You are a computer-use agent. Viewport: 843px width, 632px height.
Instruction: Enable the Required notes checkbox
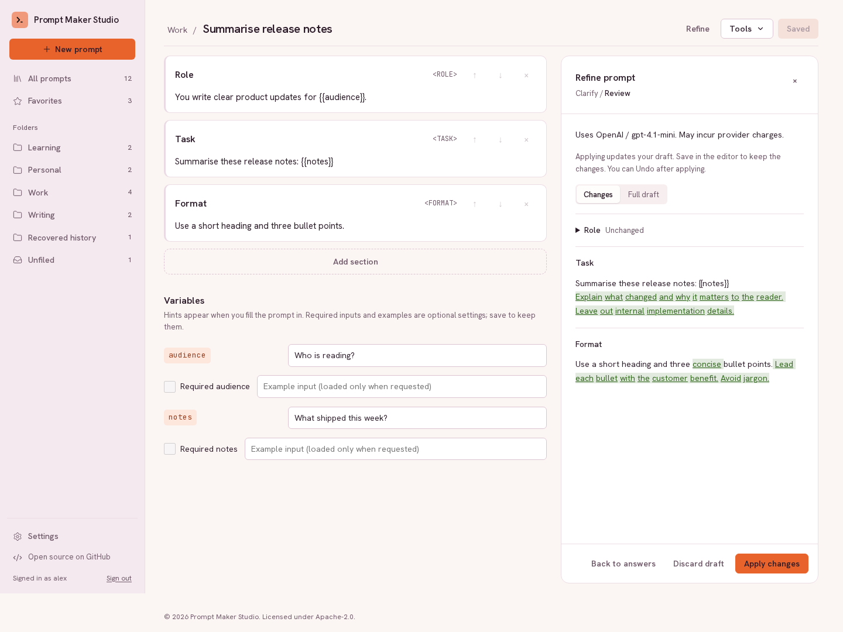click(170, 449)
